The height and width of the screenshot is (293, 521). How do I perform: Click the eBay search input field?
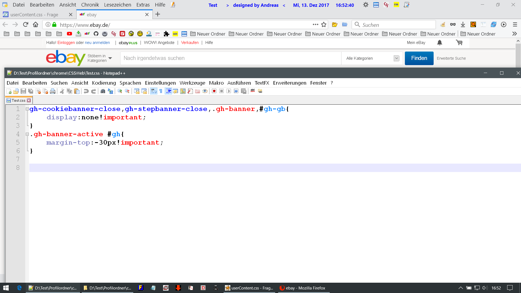(231, 58)
